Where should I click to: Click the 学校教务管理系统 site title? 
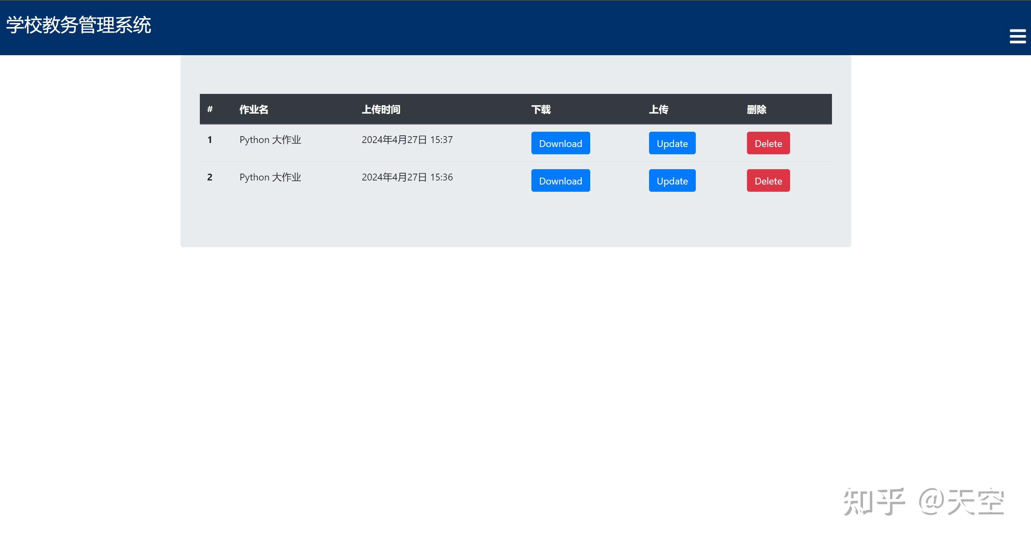click(x=79, y=25)
